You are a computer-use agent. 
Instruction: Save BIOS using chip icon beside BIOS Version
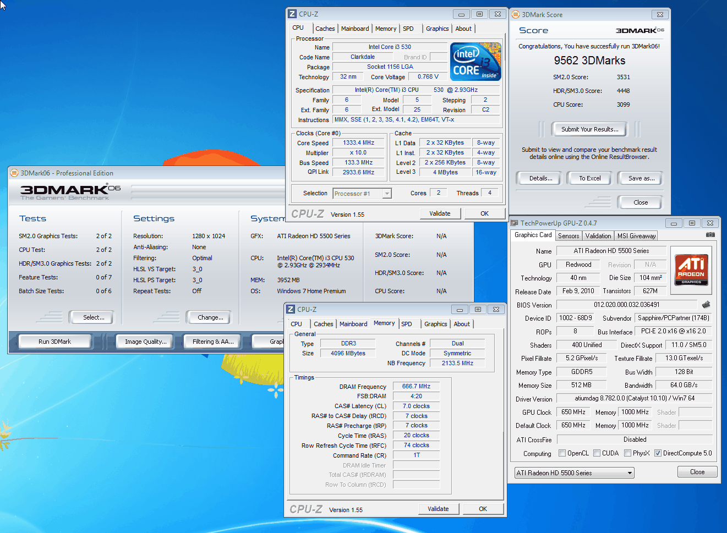click(x=706, y=304)
